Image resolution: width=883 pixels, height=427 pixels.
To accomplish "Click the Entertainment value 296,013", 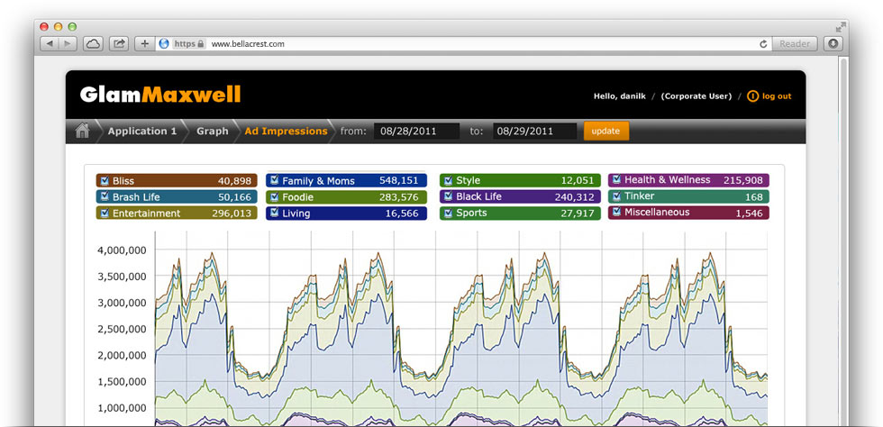I will click(x=232, y=213).
